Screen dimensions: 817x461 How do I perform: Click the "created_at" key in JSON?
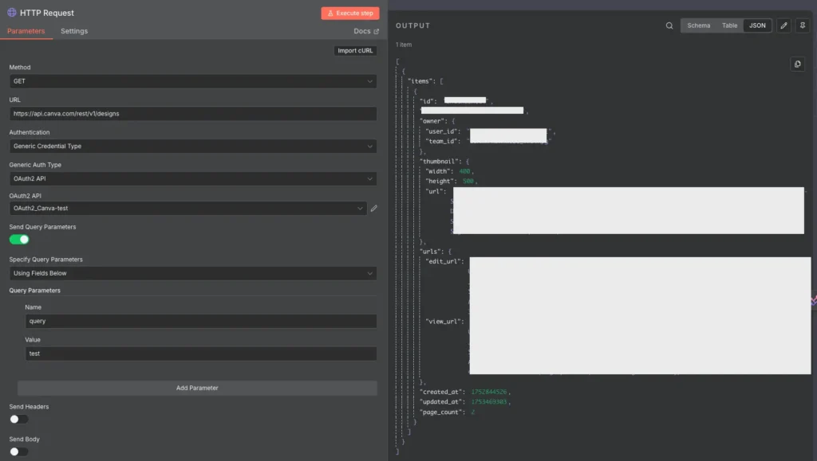click(x=442, y=392)
